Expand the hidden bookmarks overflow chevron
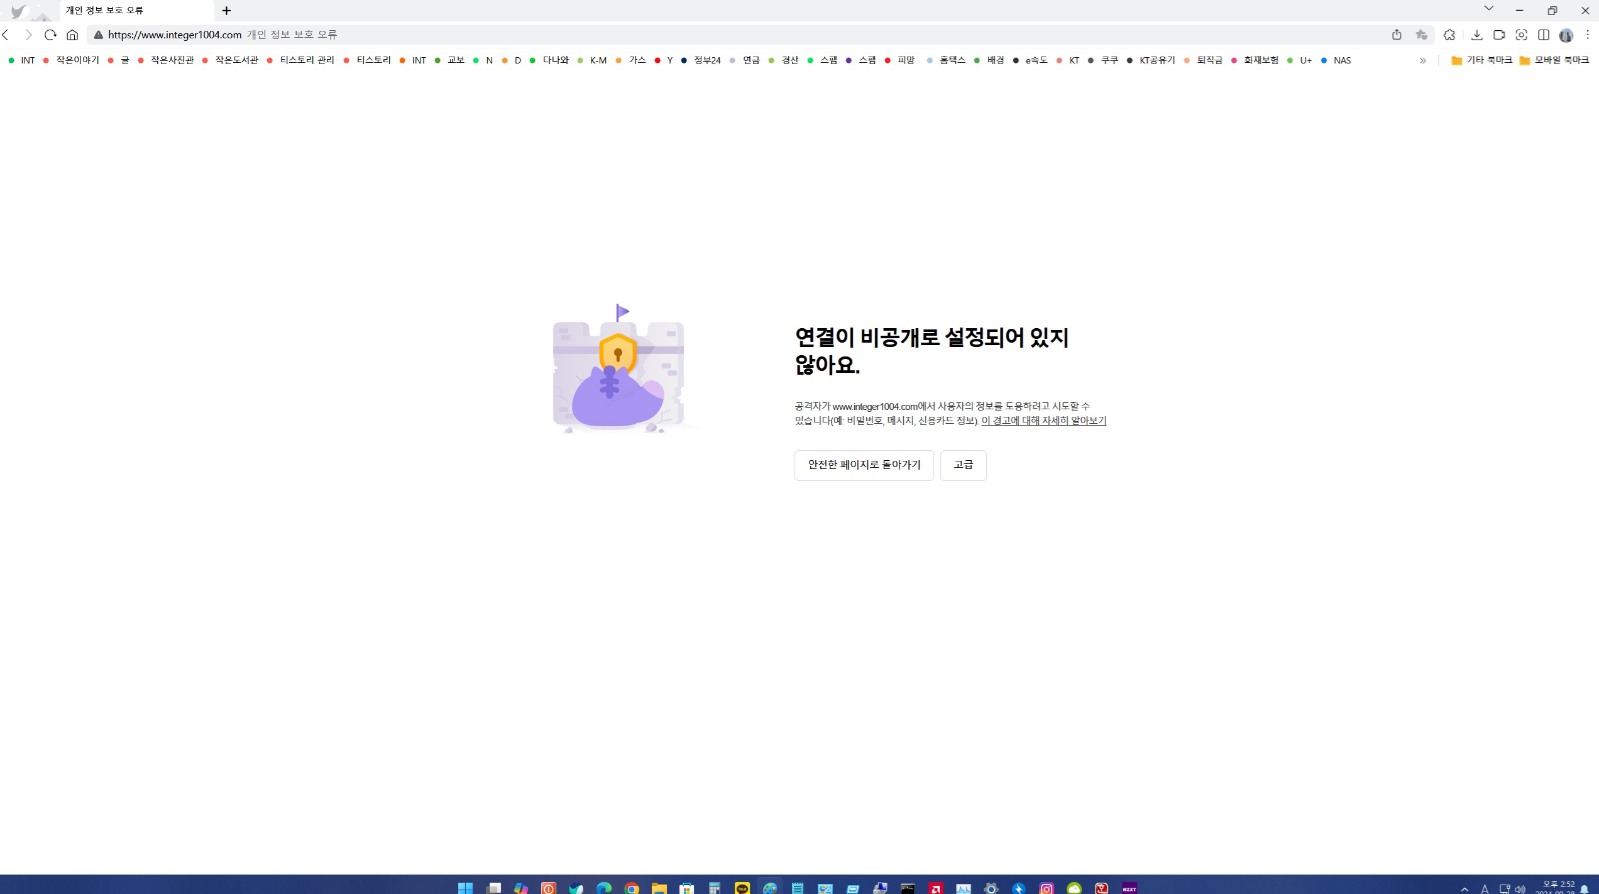1599x894 pixels. coord(1422,60)
